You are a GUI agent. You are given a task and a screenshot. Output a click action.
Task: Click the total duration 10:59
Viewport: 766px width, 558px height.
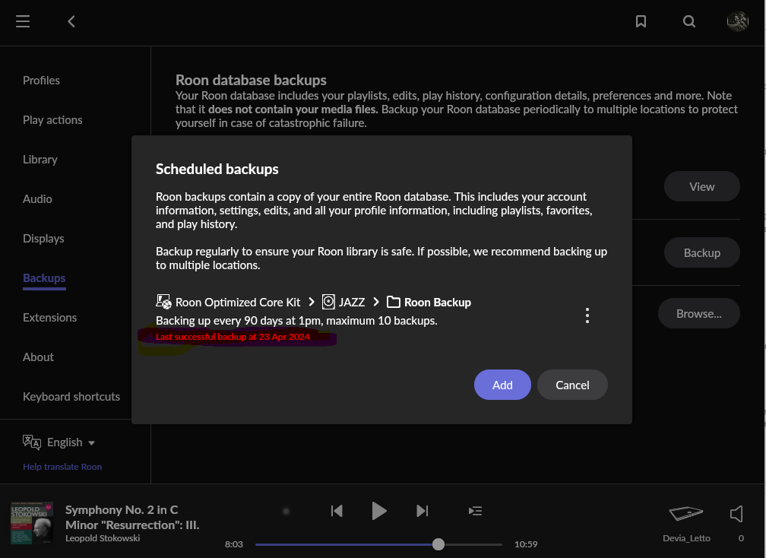(x=526, y=544)
